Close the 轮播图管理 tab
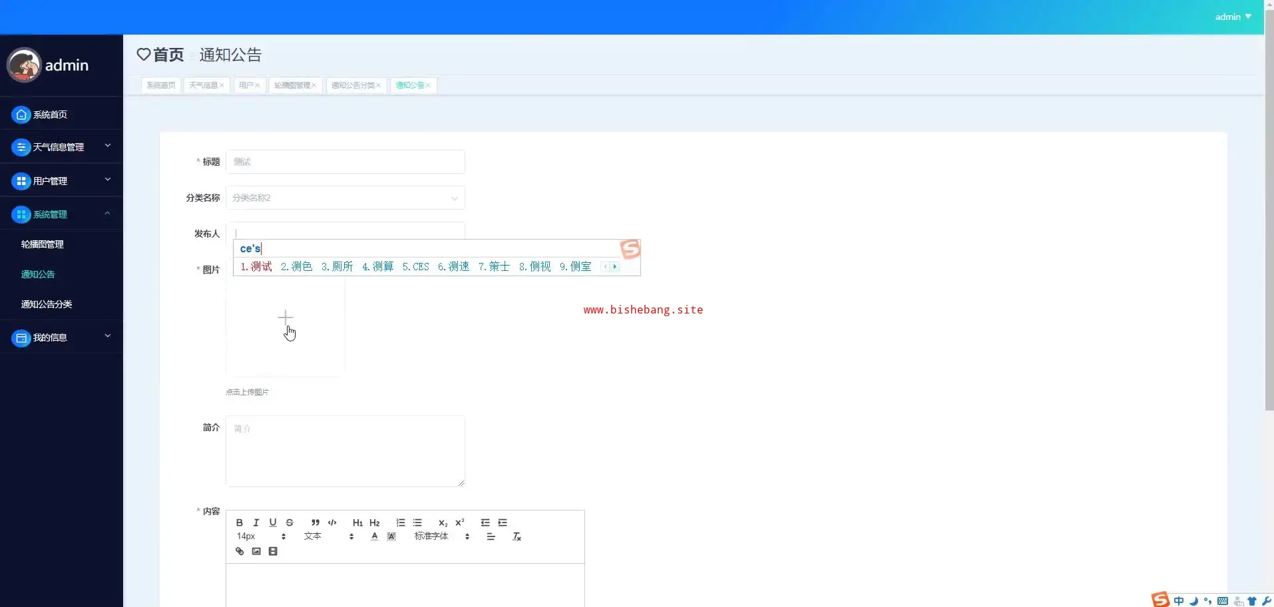 (314, 85)
